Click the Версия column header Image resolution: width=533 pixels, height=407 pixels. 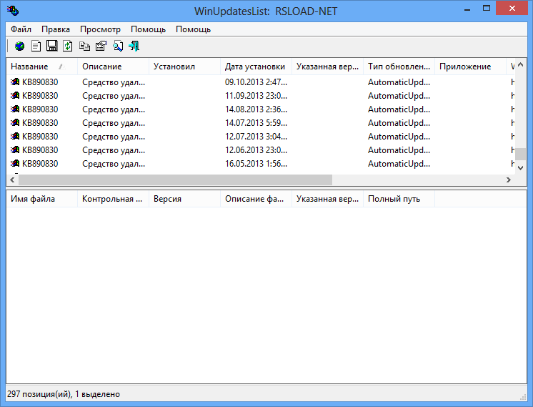184,199
